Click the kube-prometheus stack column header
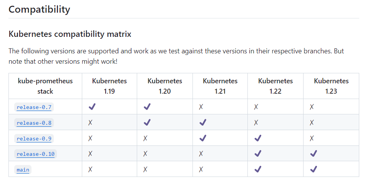The image size is (370, 185). [45, 86]
